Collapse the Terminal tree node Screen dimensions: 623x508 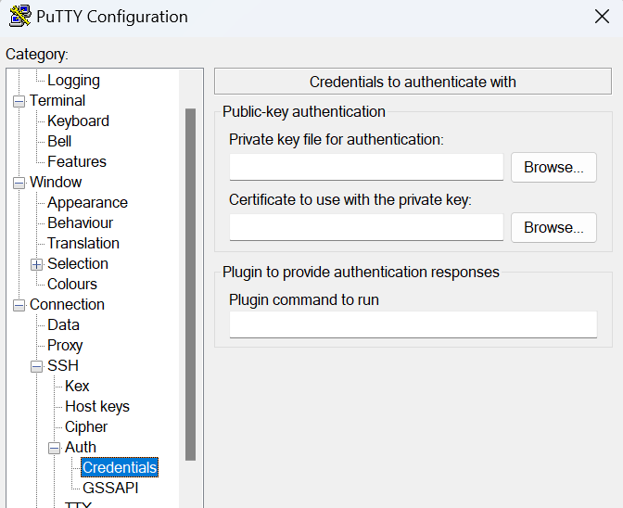point(19,101)
